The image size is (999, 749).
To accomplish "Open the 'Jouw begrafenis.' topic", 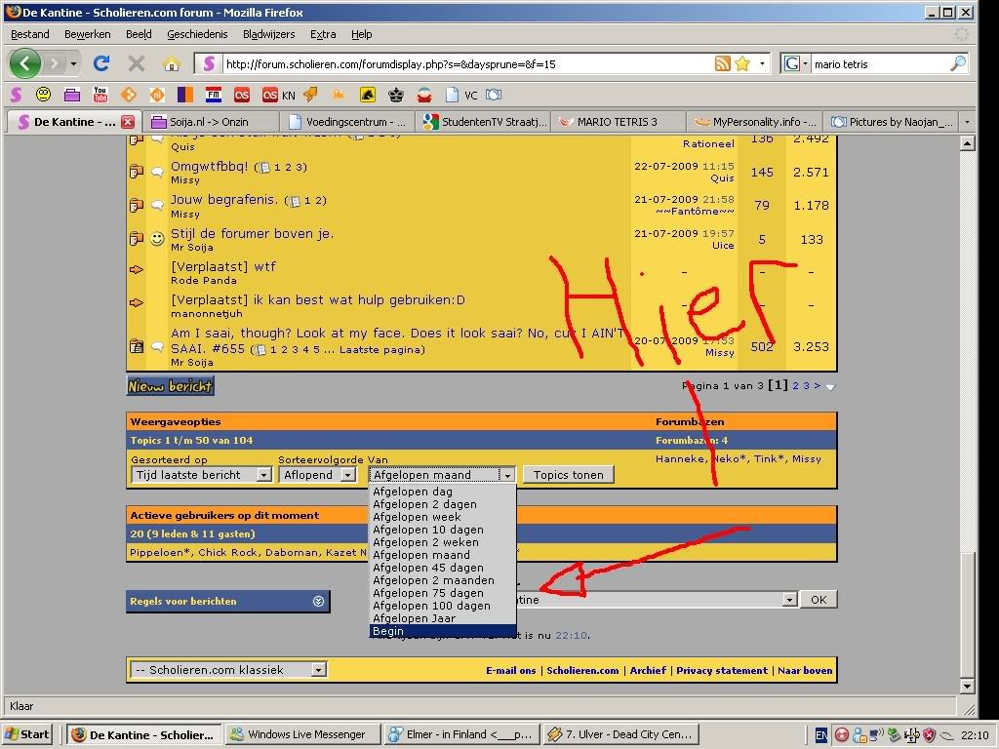I will click(x=224, y=199).
